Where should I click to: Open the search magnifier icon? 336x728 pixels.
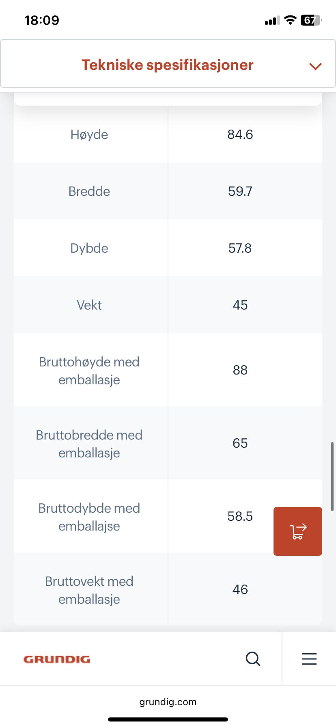tap(253, 659)
